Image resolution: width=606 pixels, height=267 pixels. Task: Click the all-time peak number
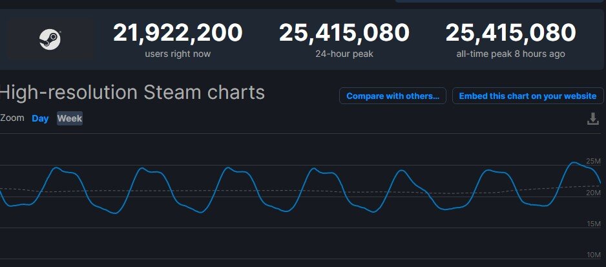(x=510, y=32)
